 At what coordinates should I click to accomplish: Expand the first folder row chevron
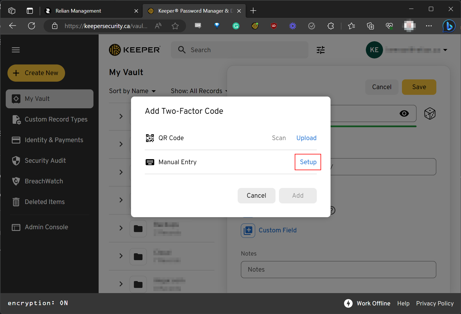click(121, 116)
